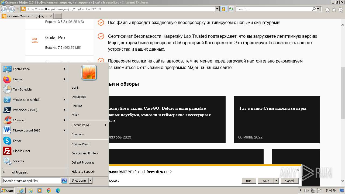Show hidden tray icons arrow
This screenshot has height=194, width=345.
pyautogui.click(x=301, y=190)
